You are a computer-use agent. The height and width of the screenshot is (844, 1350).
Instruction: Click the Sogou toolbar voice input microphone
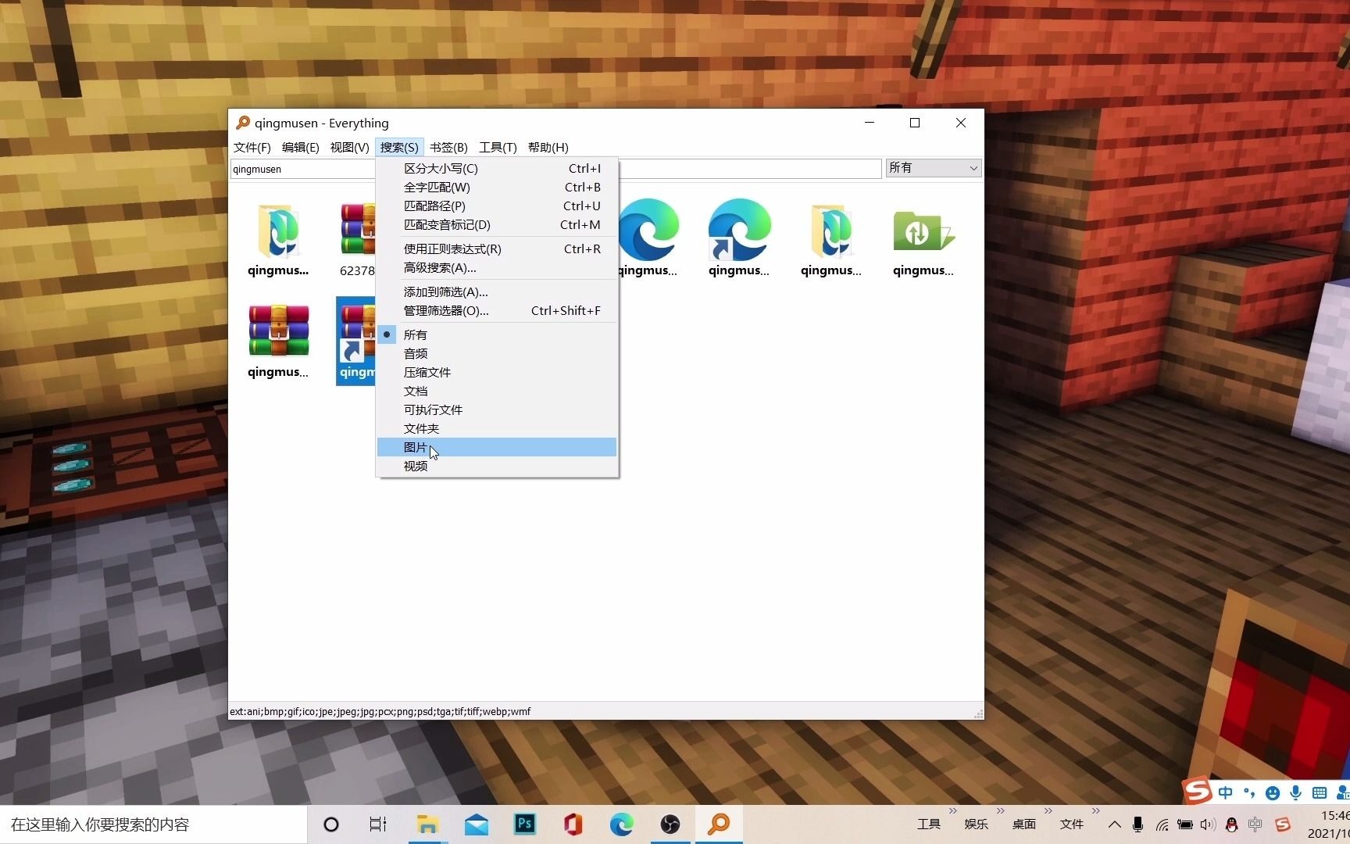pos(1296,793)
